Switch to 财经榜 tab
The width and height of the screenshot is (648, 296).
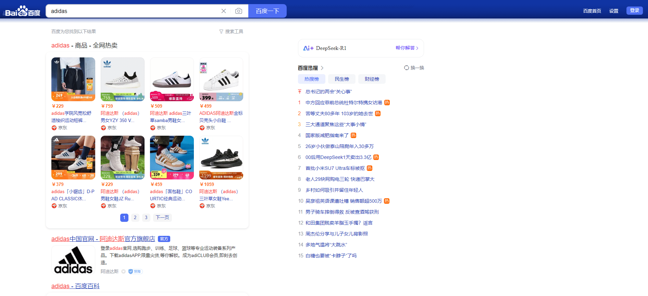[x=372, y=79]
